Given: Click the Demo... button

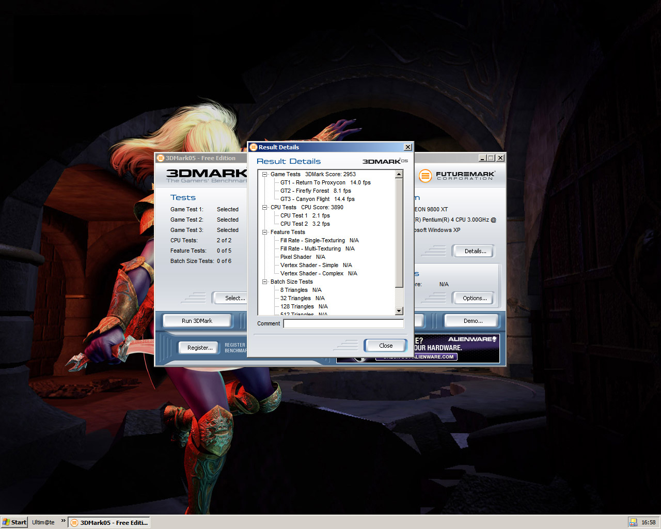Looking at the screenshot, I should click(x=473, y=321).
